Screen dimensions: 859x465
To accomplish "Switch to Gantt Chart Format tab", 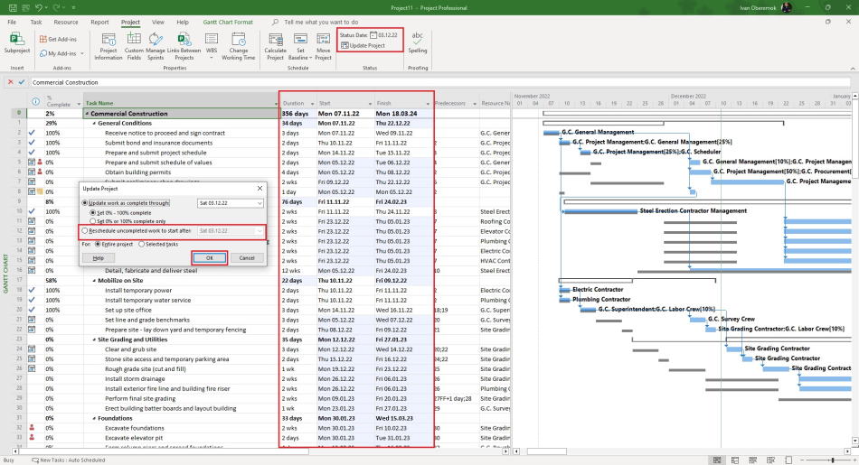I will pos(228,22).
